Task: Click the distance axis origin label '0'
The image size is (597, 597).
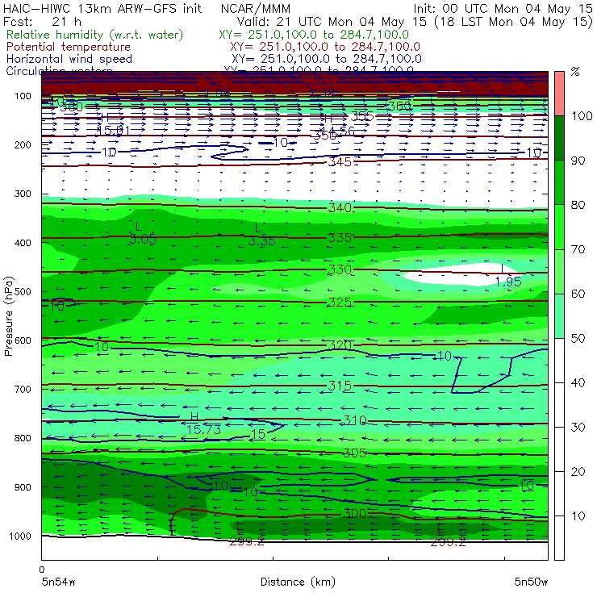Action: pos(42,570)
